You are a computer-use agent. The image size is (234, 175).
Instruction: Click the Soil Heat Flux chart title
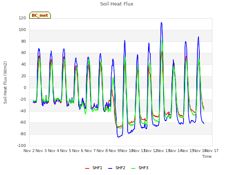[117, 4]
